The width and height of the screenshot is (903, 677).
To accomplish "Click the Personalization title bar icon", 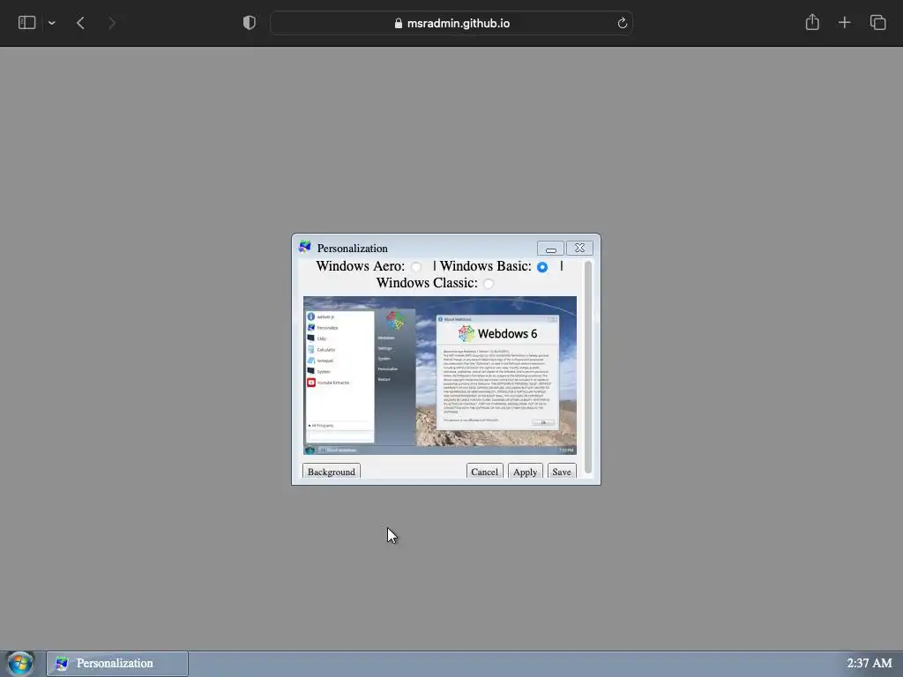I will point(304,248).
